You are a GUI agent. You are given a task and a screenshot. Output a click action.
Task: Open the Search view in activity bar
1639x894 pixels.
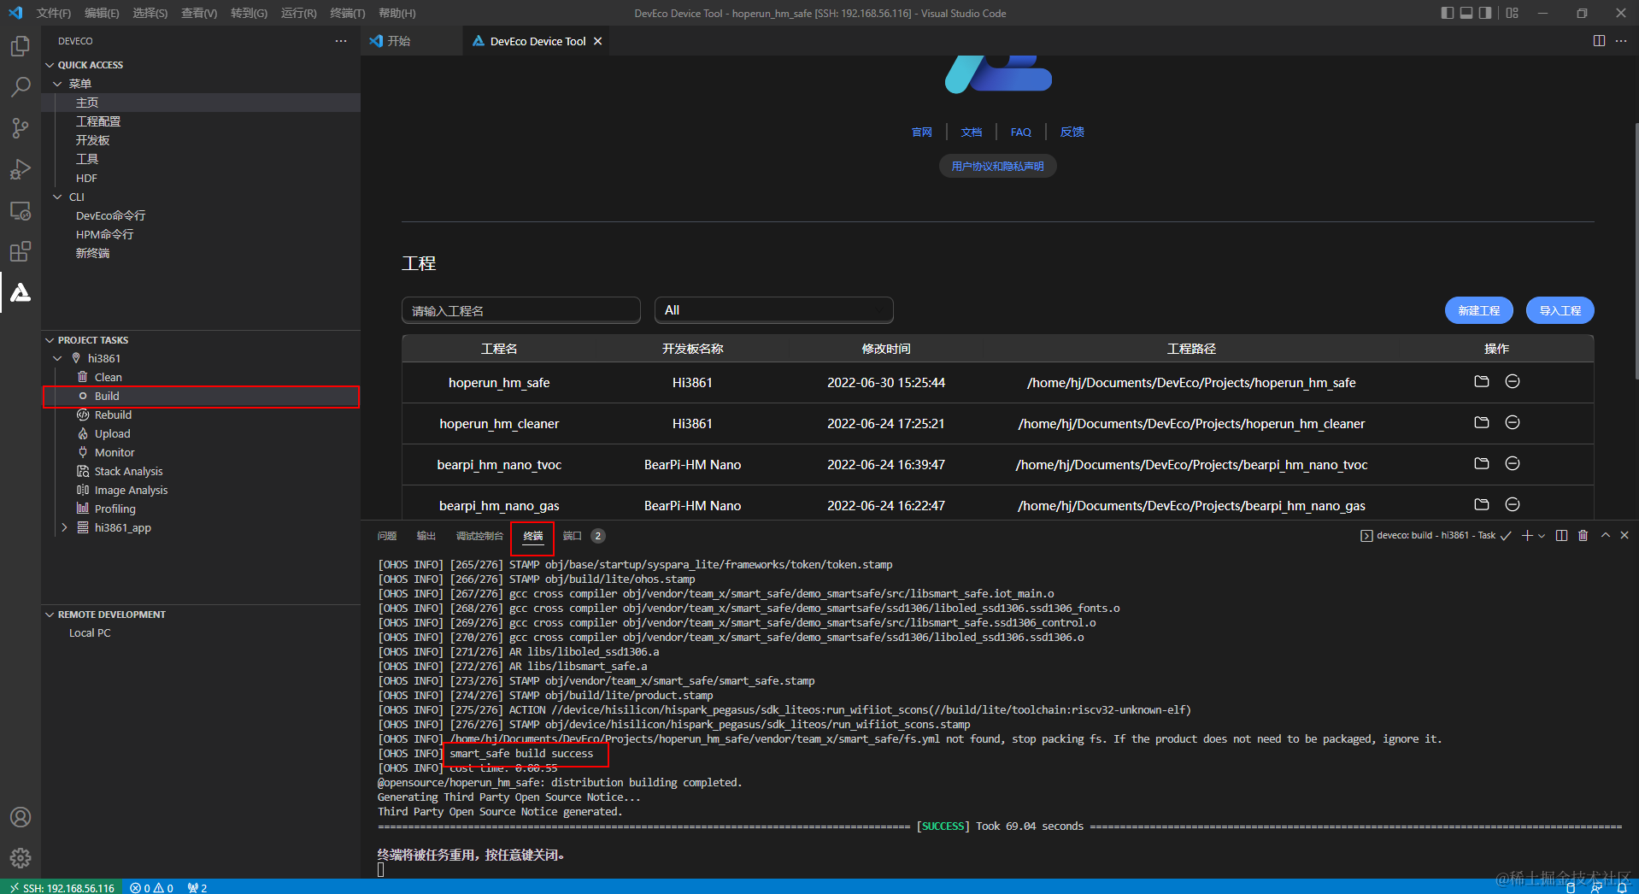(x=21, y=87)
